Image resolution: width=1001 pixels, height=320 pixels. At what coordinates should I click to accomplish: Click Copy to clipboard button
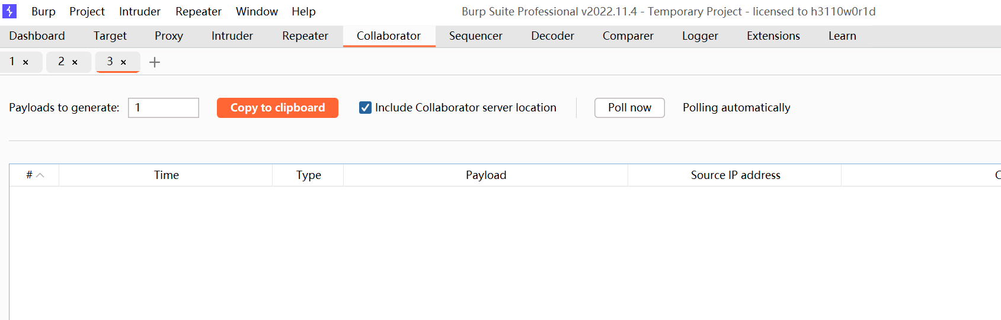point(277,108)
